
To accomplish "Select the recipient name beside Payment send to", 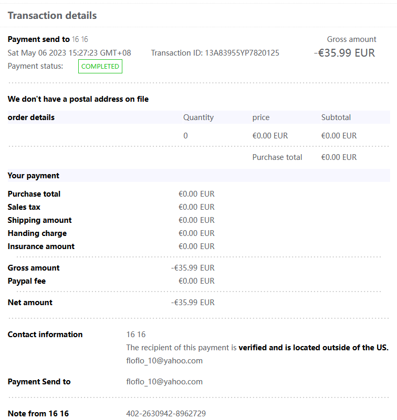I will 80,39.
